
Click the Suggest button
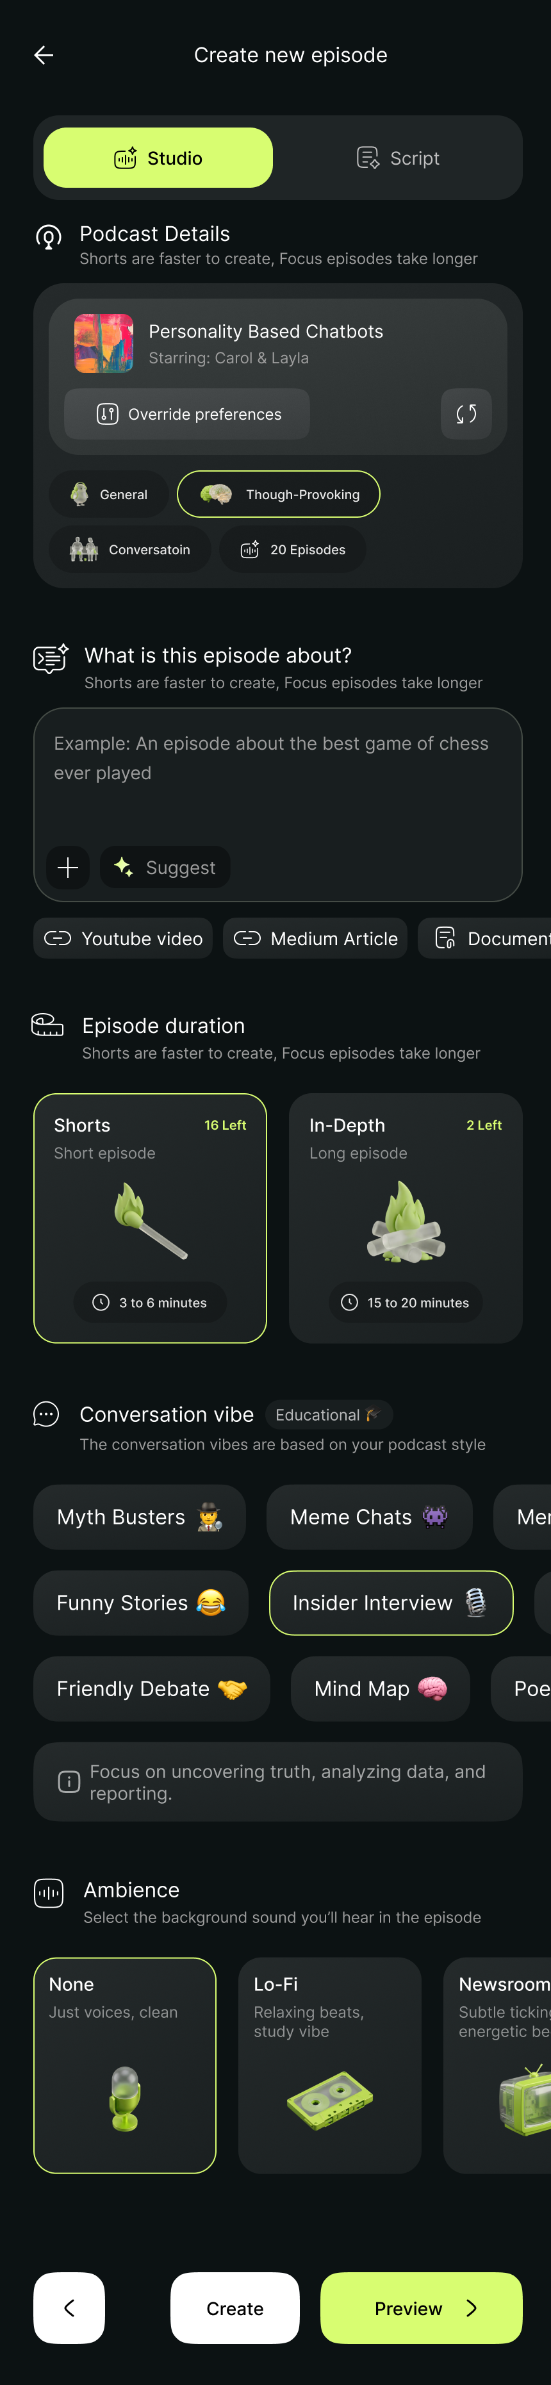(165, 868)
